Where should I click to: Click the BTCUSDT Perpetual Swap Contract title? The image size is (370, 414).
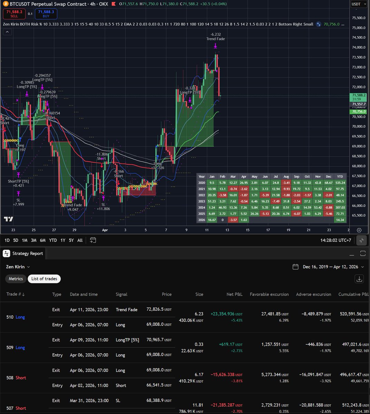[x=48, y=4]
